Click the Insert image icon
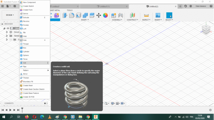Screen dimensions: 214x120 [158, 15]
